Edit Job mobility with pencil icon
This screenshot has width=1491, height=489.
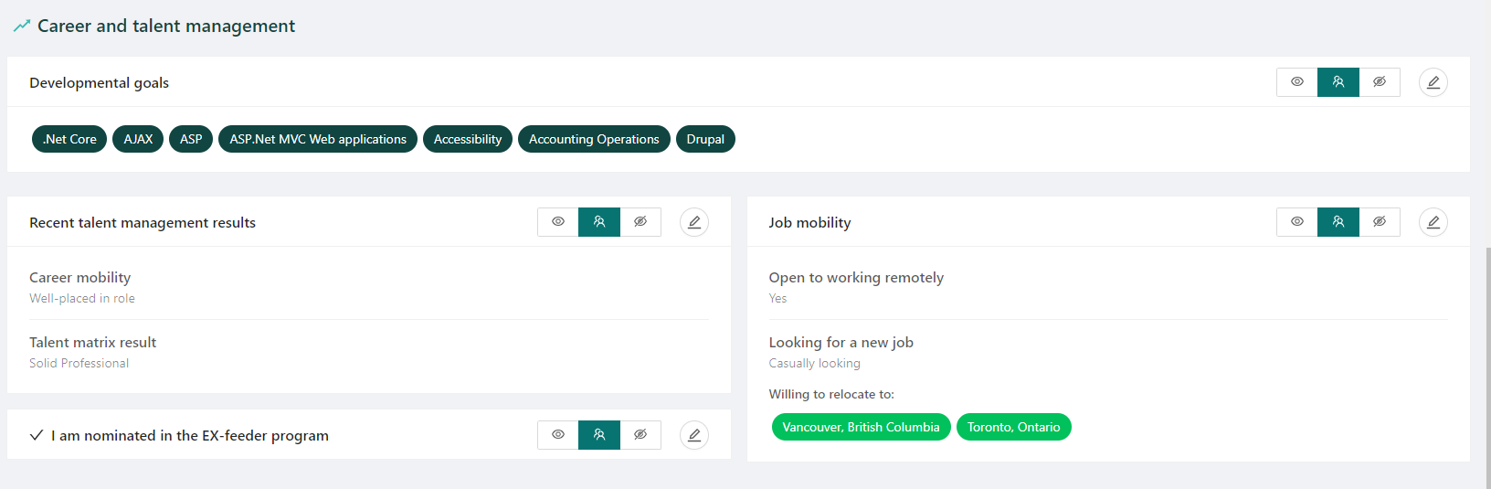(1433, 222)
